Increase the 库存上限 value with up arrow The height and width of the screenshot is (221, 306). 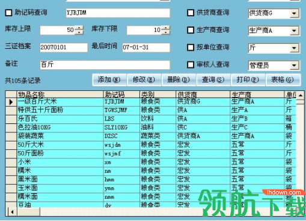(x=79, y=28)
